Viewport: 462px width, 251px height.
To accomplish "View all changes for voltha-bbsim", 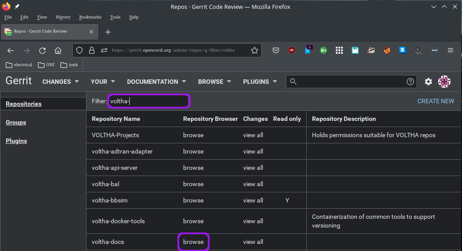I will (253, 200).
